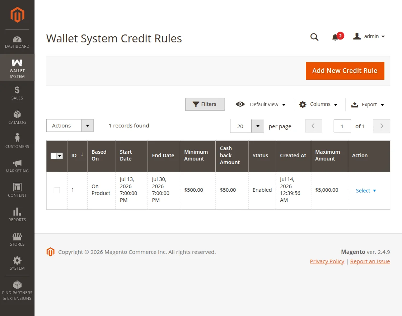402x316 pixels.
Task: Sort by ID column header
Action: coord(77,155)
